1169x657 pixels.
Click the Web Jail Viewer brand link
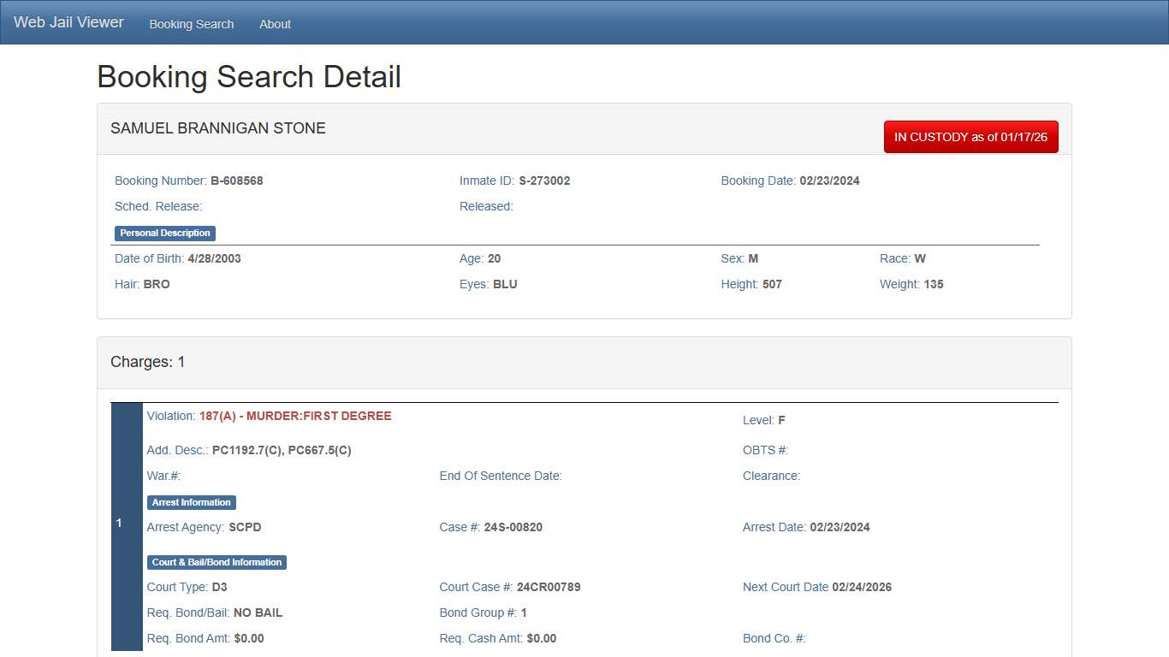[68, 23]
